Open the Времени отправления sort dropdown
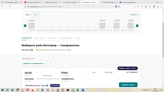Screen dimensions: 164x92 click(34, 63)
